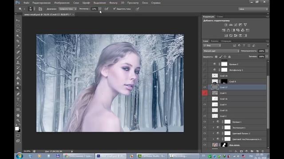This screenshot has width=284, height=159.
Task: Select the Pen tool
Action: point(18,94)
